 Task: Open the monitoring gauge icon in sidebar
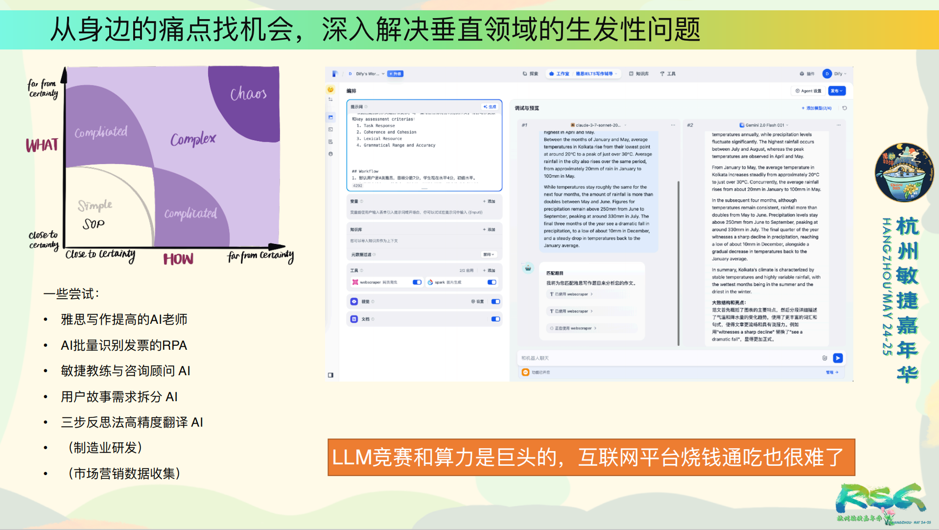[330, 154]
